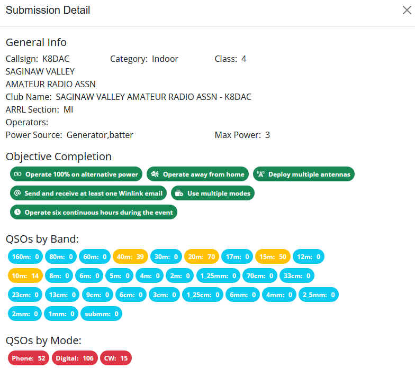415x378 pixels.
Task: Click the battery icon on alternative power badge
Action: 17,174
